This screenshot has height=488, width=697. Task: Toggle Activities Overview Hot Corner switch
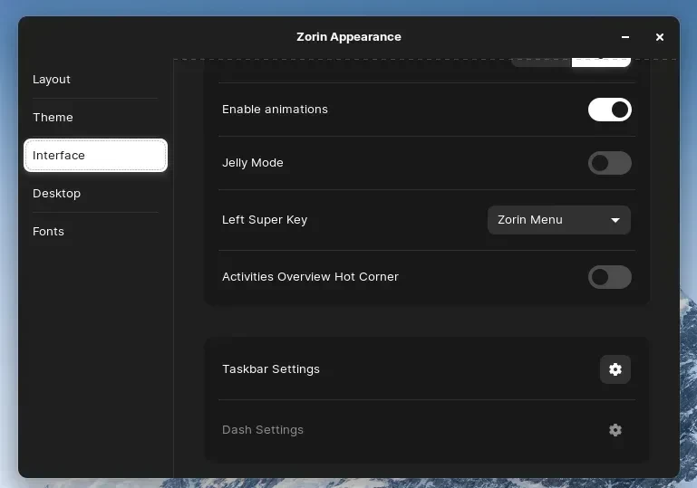[x=610, y=277]
